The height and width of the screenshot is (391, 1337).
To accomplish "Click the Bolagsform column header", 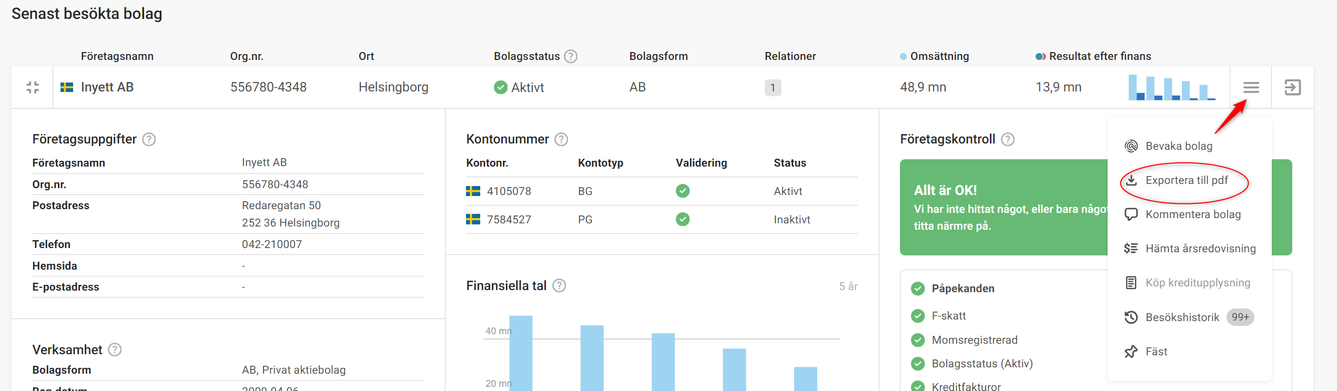I will coord(659,56).
